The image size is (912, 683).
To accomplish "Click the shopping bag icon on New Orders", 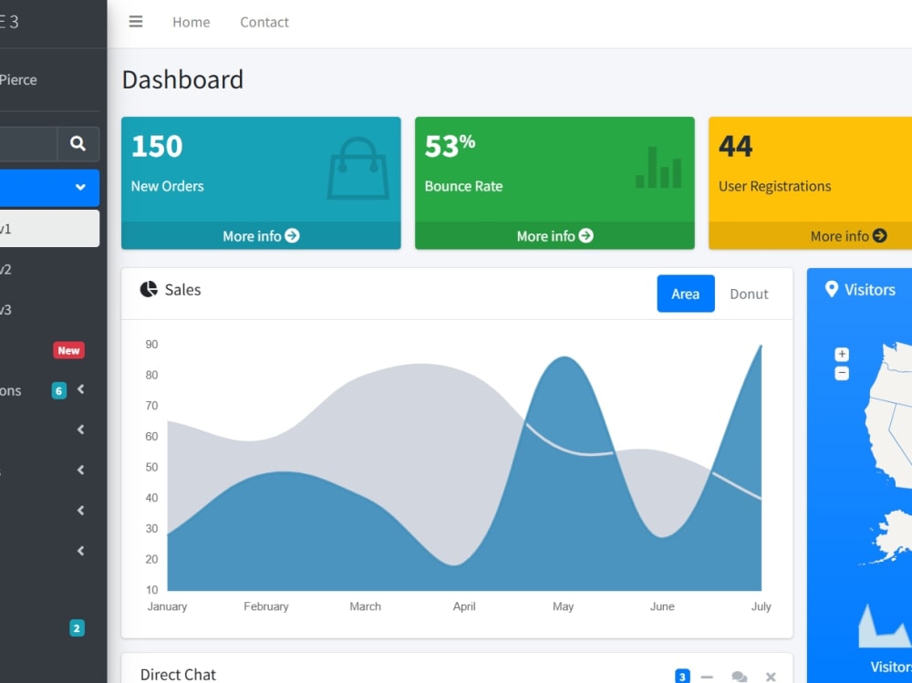I will 358,169.
